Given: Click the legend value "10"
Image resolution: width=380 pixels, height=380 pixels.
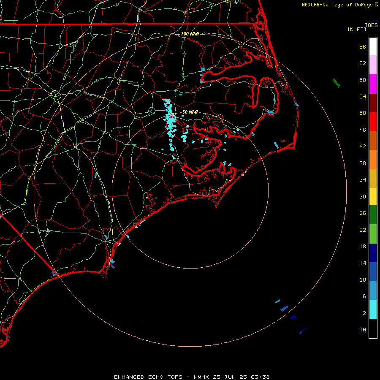Looking at the screenshot, I should coord(363,280).
